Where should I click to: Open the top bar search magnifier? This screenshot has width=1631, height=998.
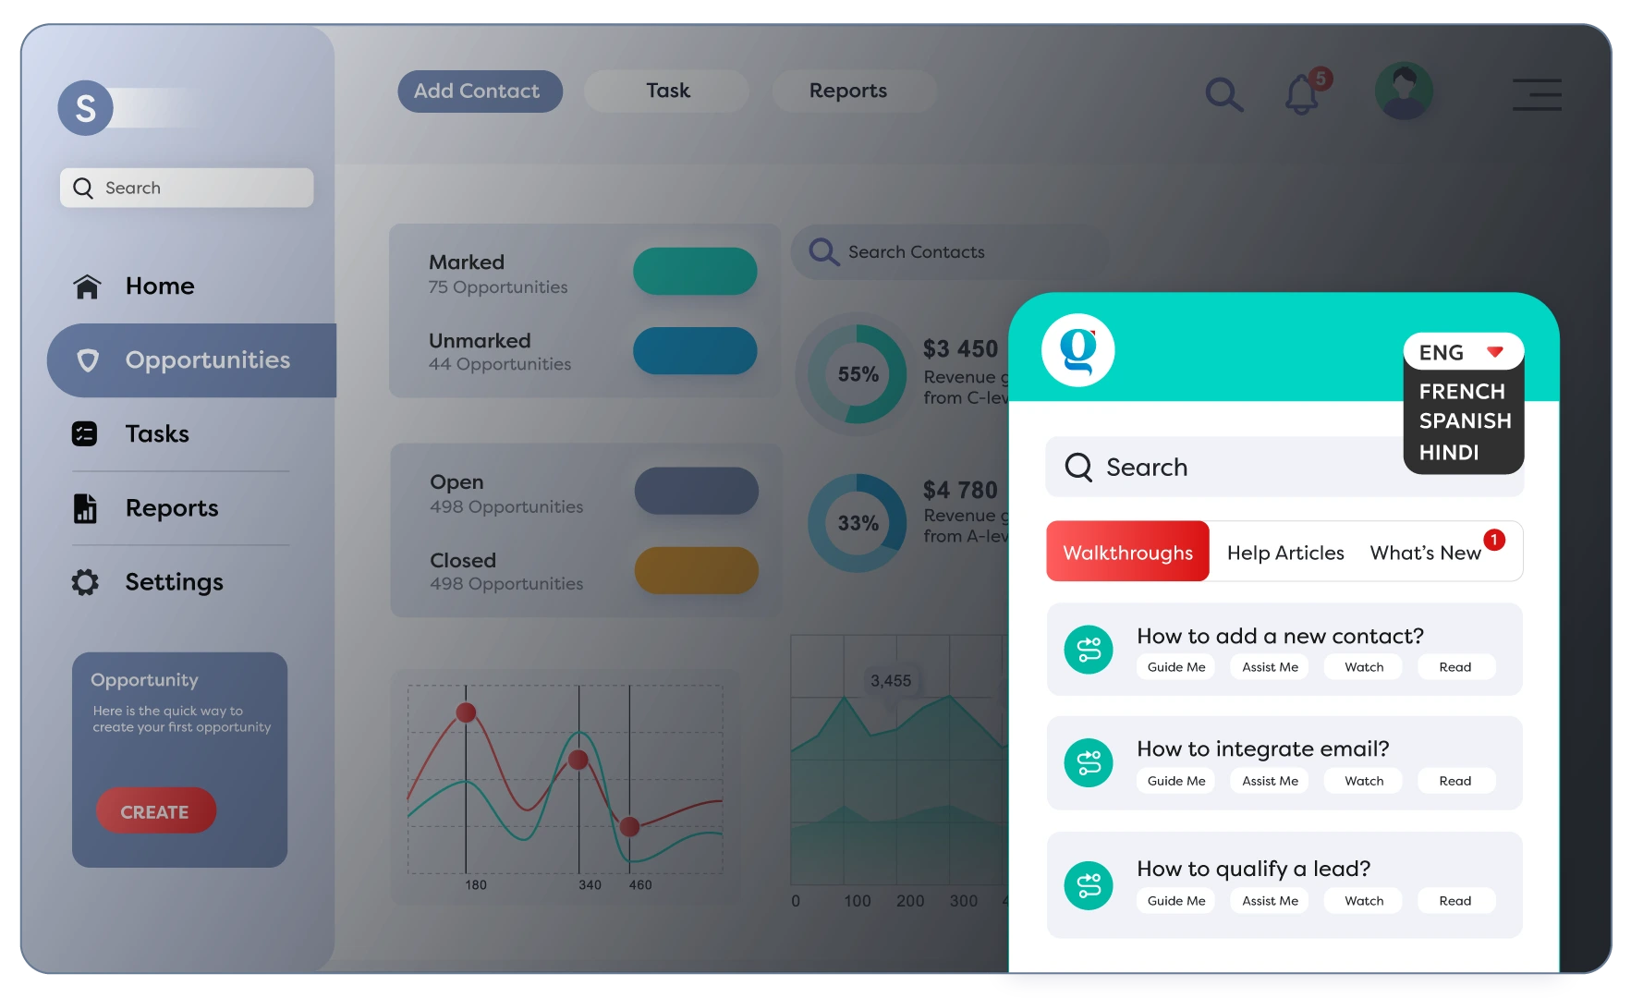coord(1223,93)
